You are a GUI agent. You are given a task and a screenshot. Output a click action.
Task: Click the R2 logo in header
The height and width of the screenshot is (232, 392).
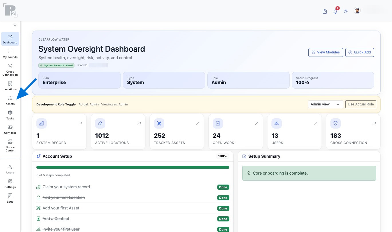tap(11, 11)
